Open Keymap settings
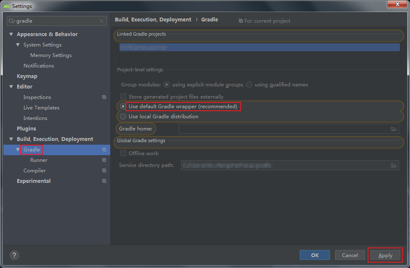Screen dimensions: 410x268 pos(27,76)
